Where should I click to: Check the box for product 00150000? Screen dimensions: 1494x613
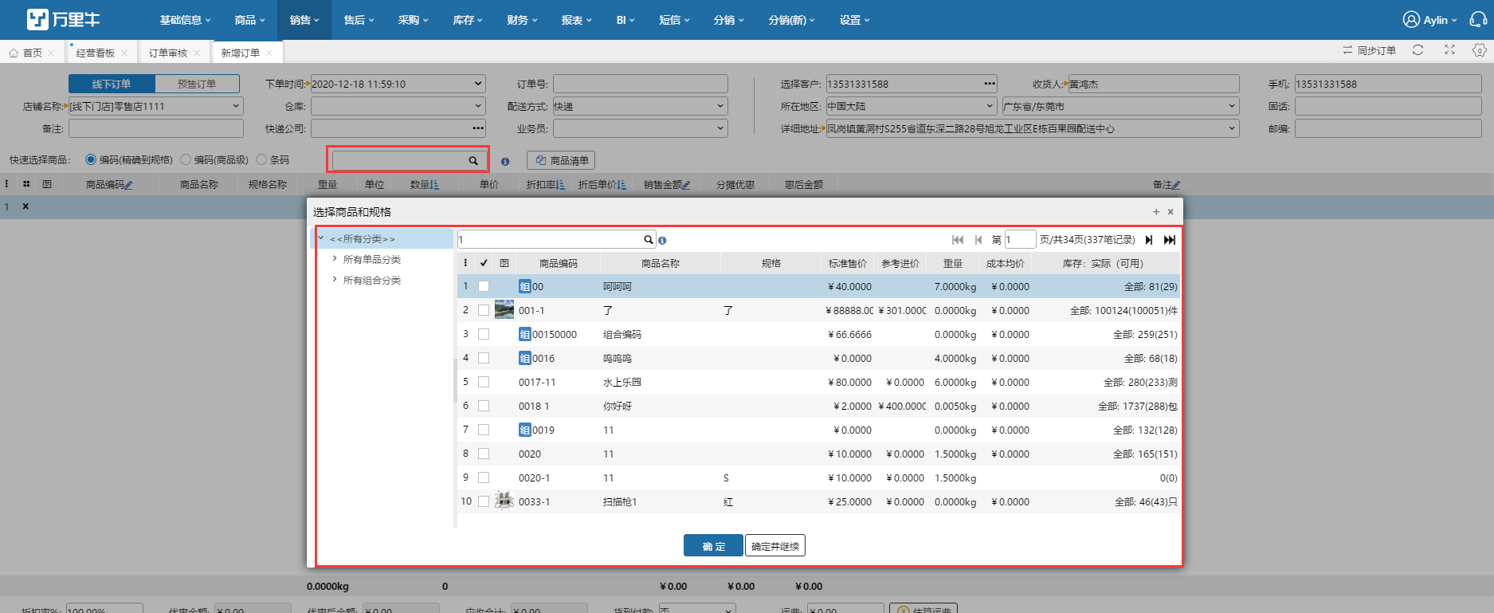click(x=484, y=334)
